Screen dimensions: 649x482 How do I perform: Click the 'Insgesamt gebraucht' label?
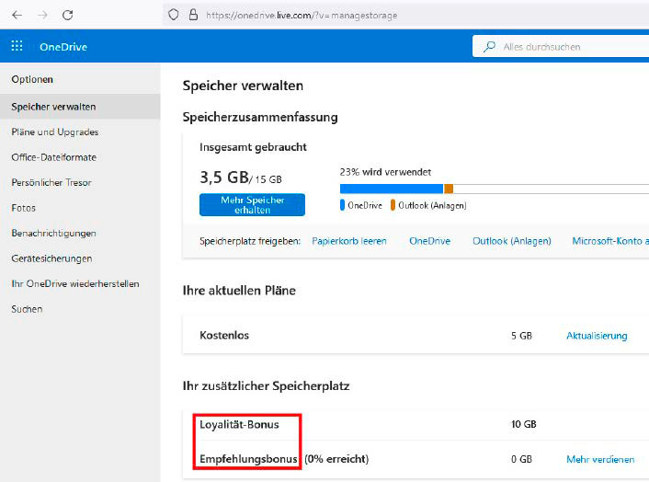pos(253,147)
